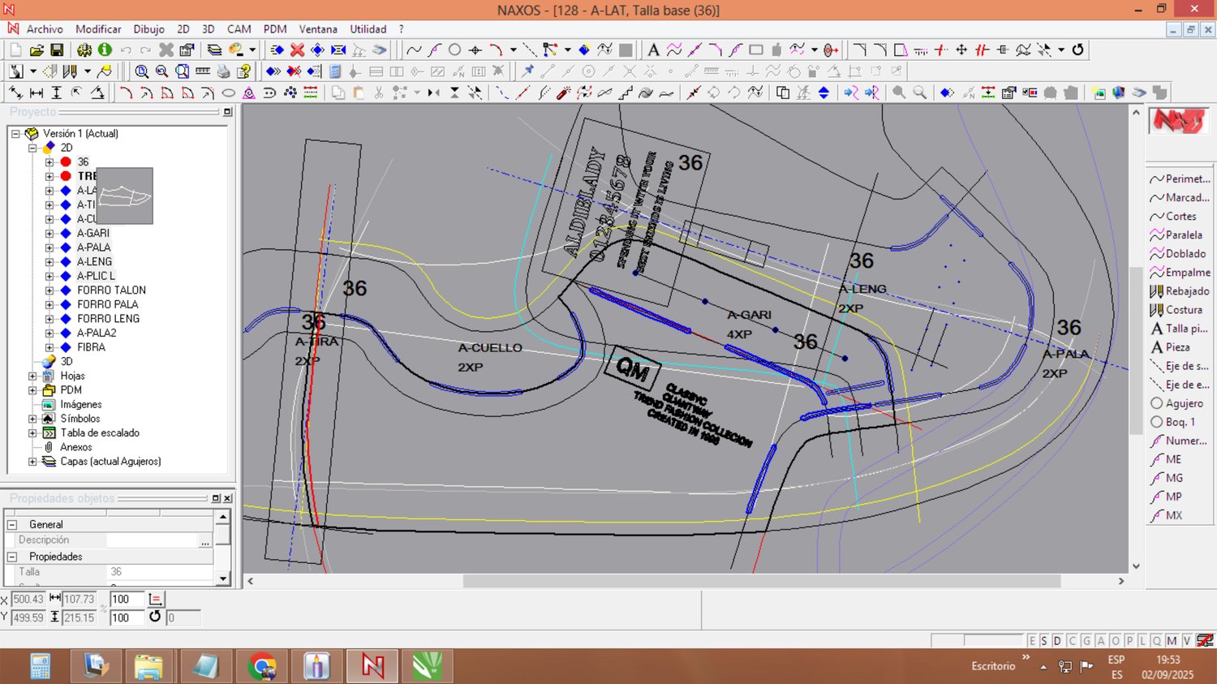1217x684 pixels.
Task: Toggle the status bar L indicator
Action: pyautogui.click(x=1142, y=641)
